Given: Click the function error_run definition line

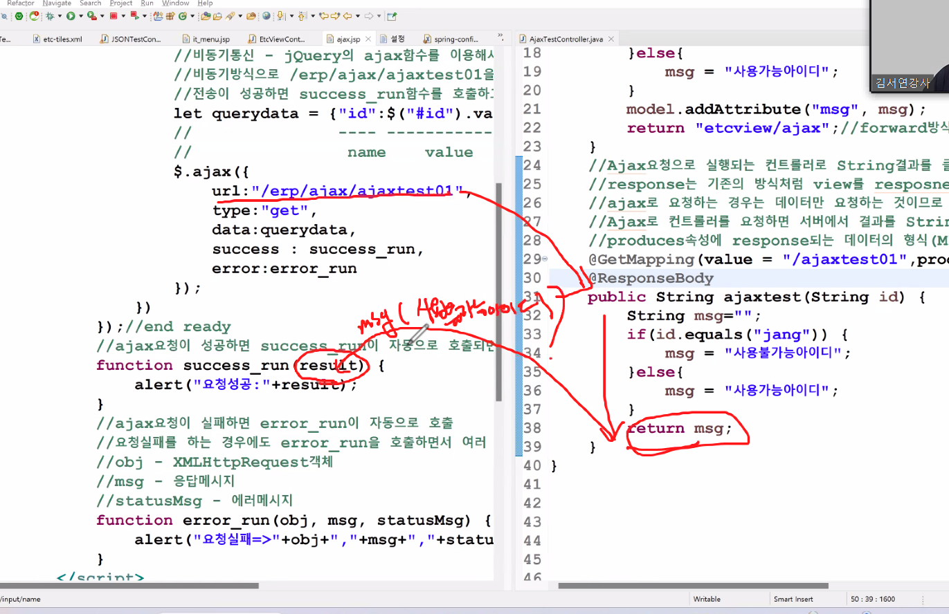Looking at the screenshot, I should coord(294,520).
